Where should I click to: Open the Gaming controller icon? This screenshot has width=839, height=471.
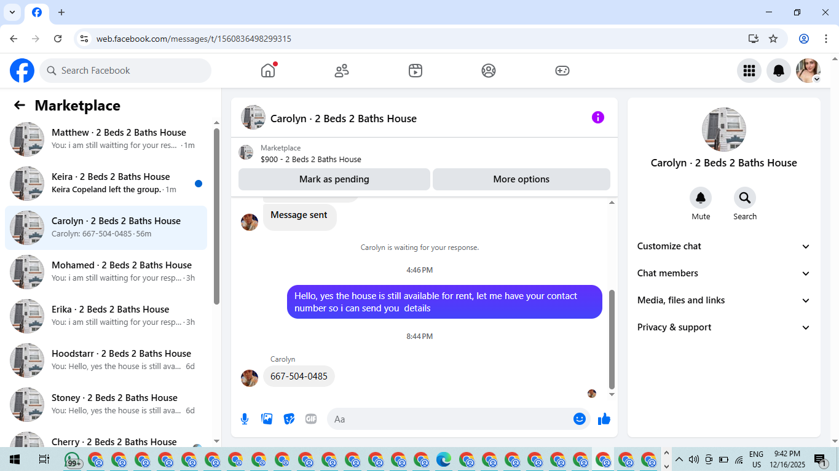pyautogui.click(x=562, y=71)
